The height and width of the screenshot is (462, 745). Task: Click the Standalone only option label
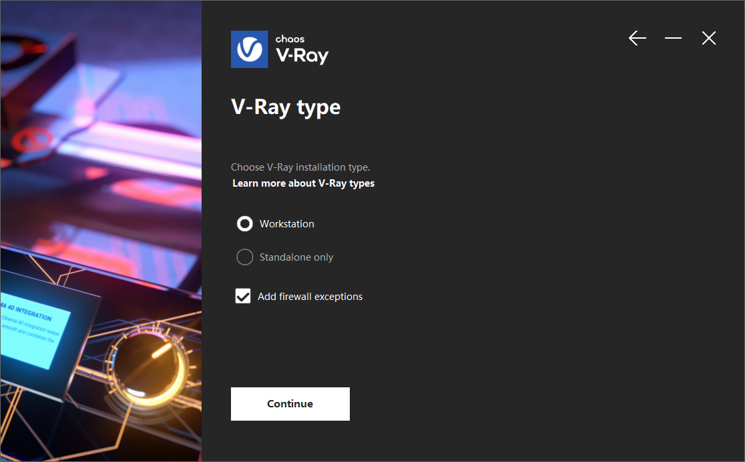click(296, 257)
